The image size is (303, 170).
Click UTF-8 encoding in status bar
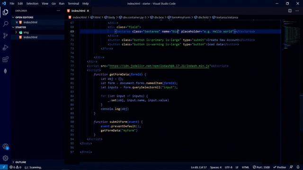(x=228, y=167)
